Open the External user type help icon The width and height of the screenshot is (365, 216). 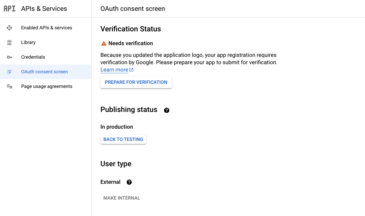(x=129, y=182)
